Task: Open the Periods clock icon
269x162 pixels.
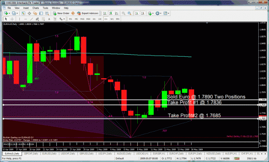Action: tap(158, 13)
